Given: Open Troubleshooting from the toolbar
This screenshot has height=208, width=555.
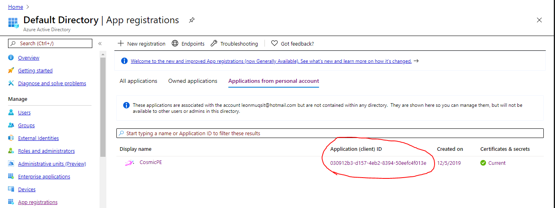Looking at the screenshot, I should click(234, 44).
